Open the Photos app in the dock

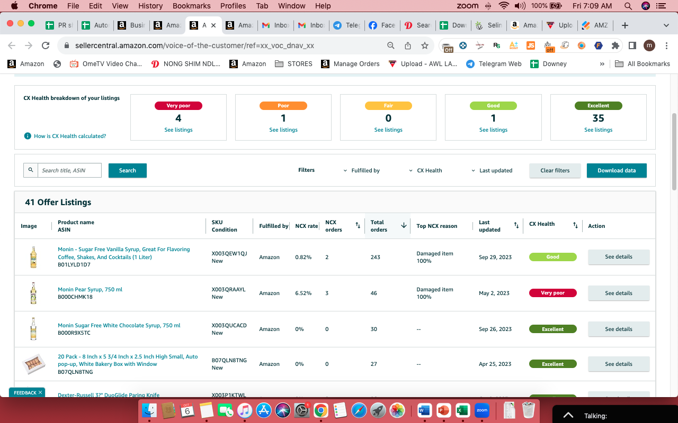tap(397, 410)
